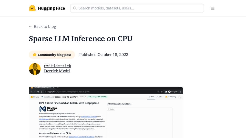This screenshot has width=246, height=138.
Task: Click the Incognito profile icon in embedded screenshot
Action: (x=169, y=92)
